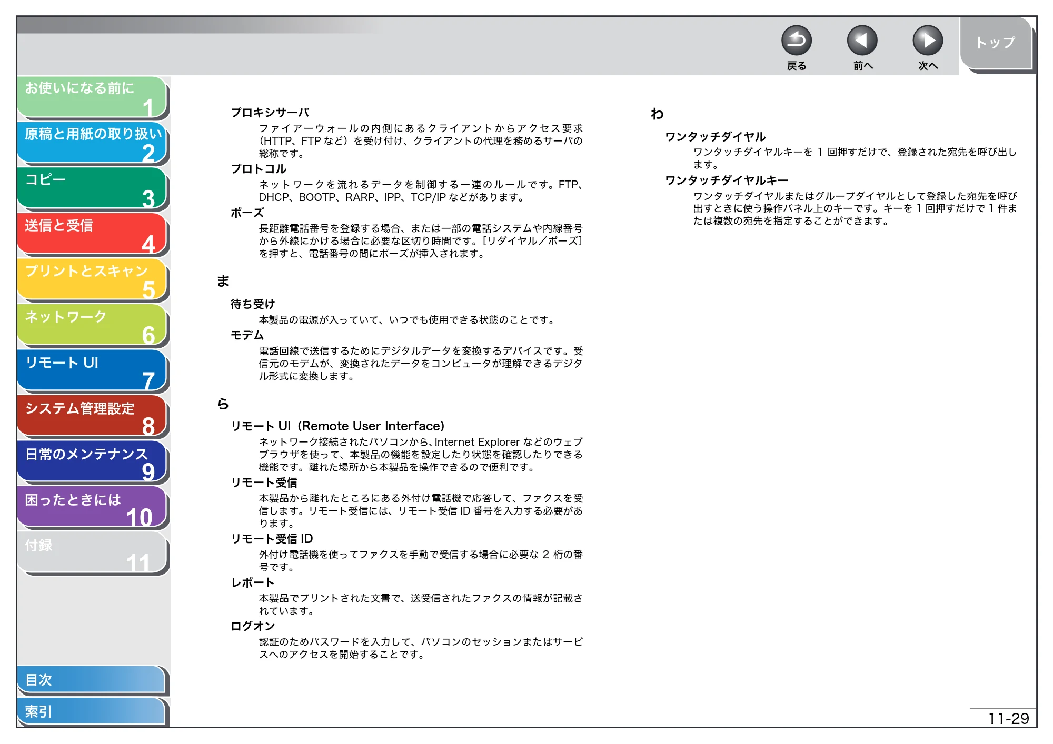The height and width of the screenshot is (744, 1053).
Task: Open chapter 6 ネットワーク
Action: pyautogui.click(x=92, y=325)
